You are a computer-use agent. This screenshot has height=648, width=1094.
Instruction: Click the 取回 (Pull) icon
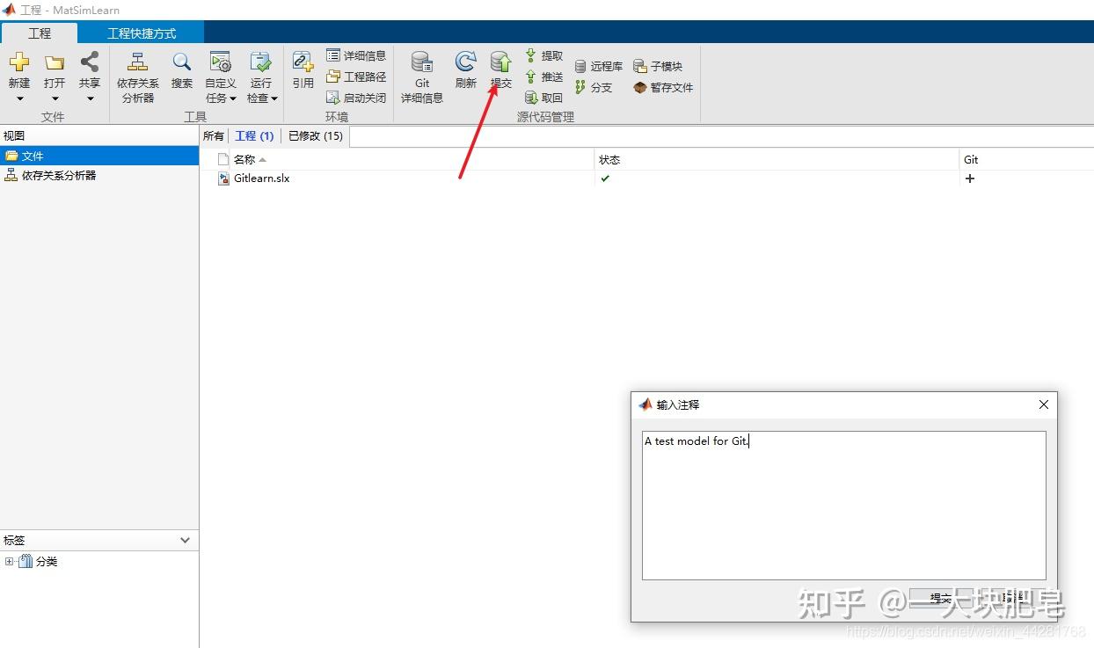pyautogui.click(x=545, y=98)
